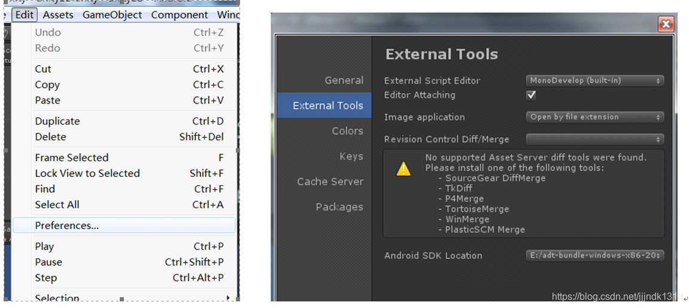This screenshot has height=308, width=689.
Task: Open the GameObject menu
Action: 112,15
